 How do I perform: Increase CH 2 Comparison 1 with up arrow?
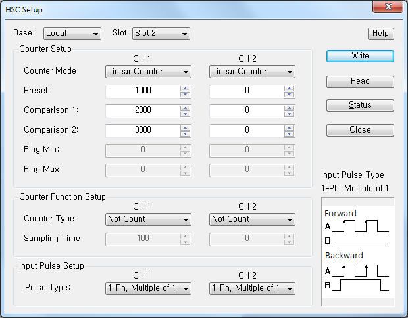(x=290, y=108)
